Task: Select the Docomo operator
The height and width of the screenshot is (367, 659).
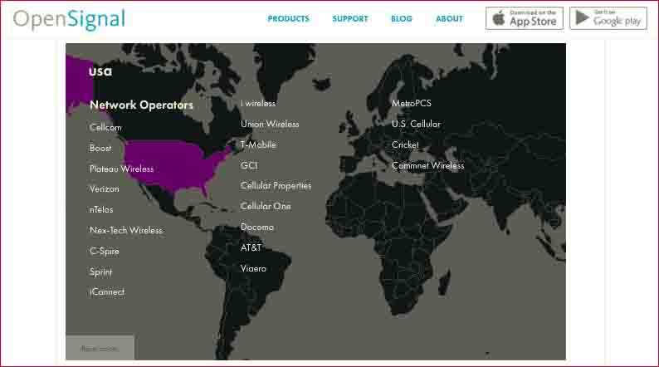Action: [257, 227]
